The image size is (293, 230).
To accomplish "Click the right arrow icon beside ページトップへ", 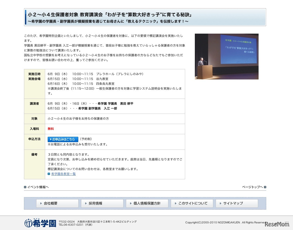I will (264, 187).
